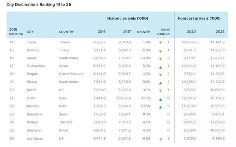Viewport: 236px width, 147px height.
Task: Click the down arrow in Istanbul row
Action: 160,51
